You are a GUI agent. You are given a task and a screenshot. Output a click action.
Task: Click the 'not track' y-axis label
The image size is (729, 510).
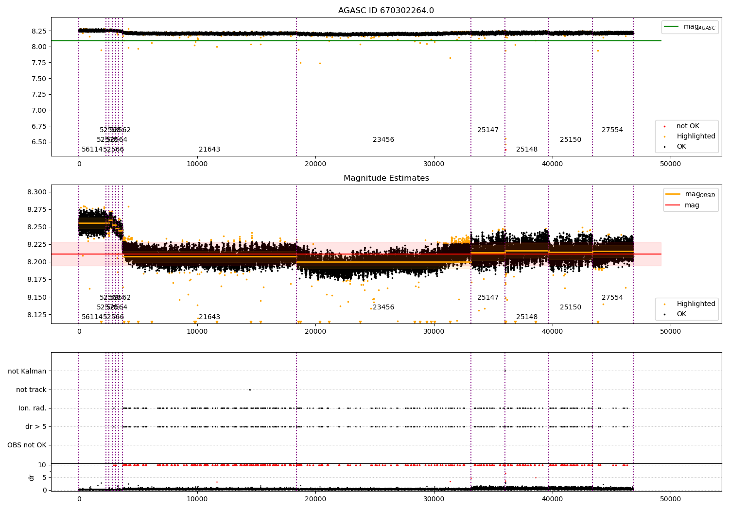[x=31, y=390]
